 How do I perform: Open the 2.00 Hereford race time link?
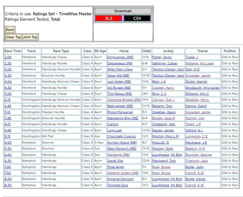coord(8,57)
